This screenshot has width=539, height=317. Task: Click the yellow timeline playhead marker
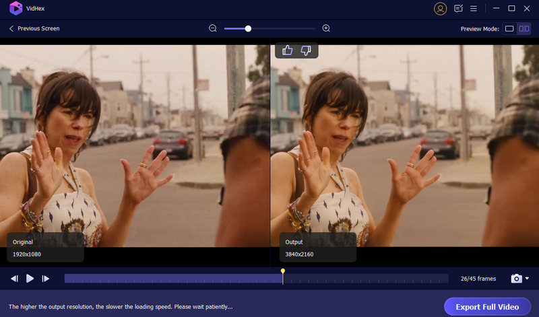click(283, 272)
